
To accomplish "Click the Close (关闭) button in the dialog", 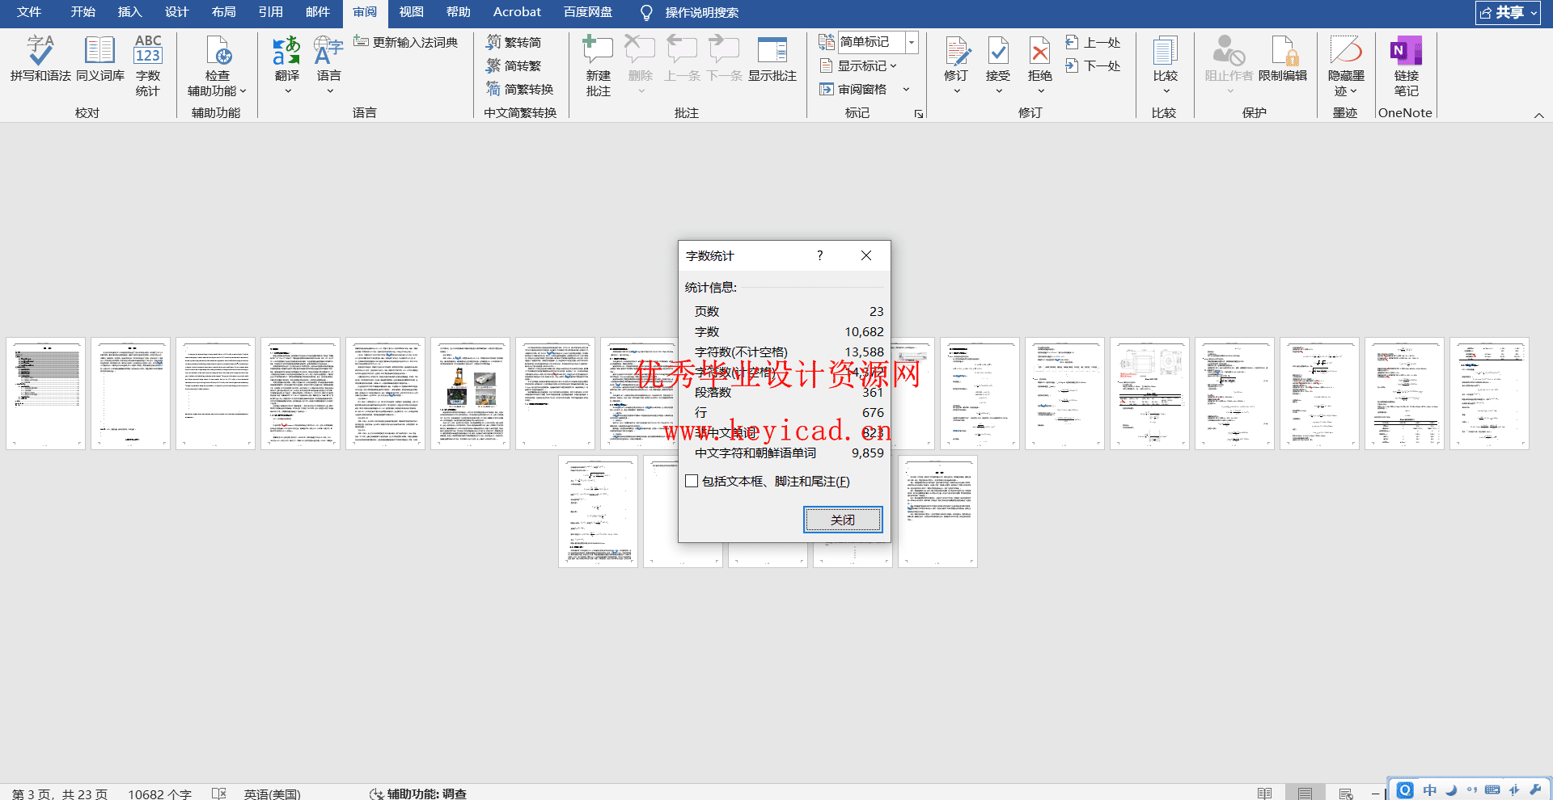I will coord(843,520).
